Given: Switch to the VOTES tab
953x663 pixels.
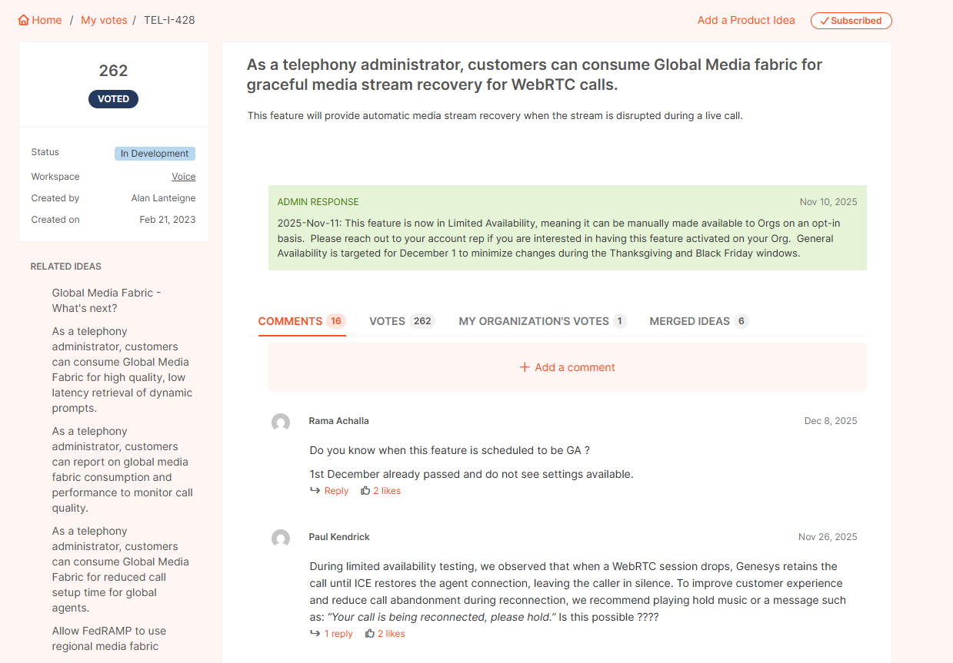Looking at the screenshot, I should pos(402,321).
